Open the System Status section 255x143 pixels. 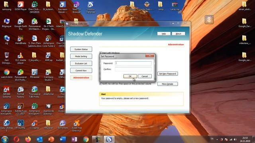(x=81, y=49)
